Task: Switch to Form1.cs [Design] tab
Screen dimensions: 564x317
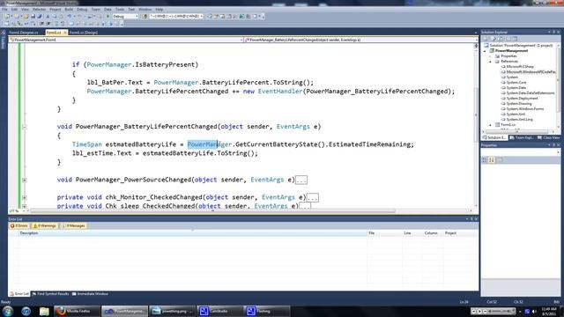Action: (83, 33)
